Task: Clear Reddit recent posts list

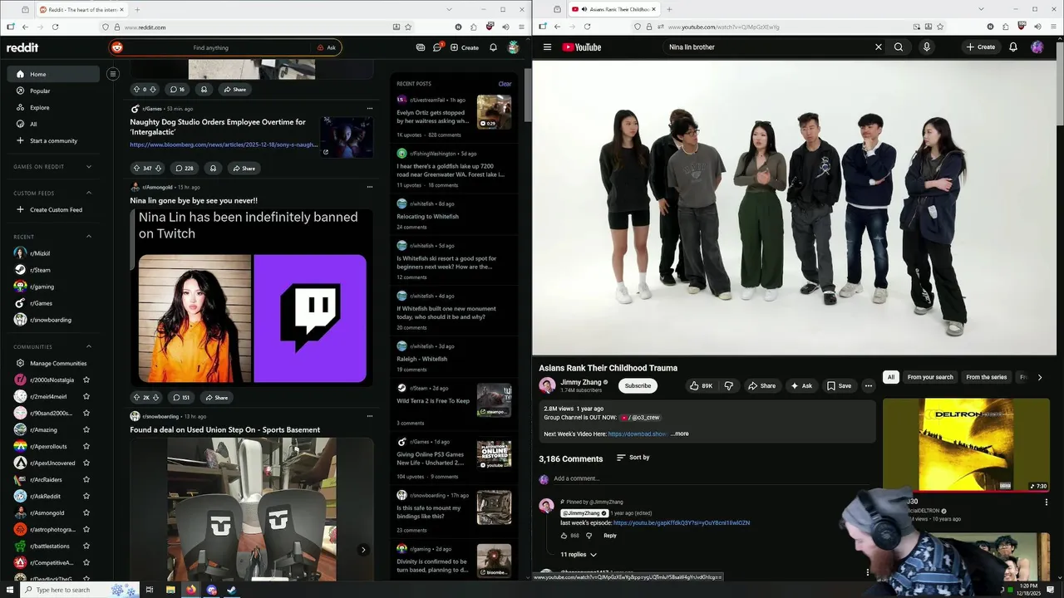Action: (x=505, y=84)
